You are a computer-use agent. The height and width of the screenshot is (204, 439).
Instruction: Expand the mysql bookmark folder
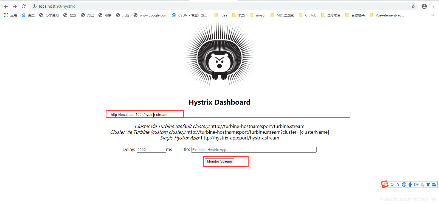pyautogui.click(x=258, y=15)
